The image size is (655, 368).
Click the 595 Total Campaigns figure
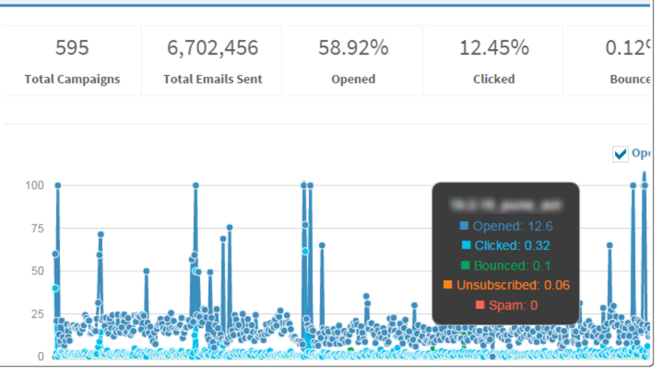coord(72,48)
